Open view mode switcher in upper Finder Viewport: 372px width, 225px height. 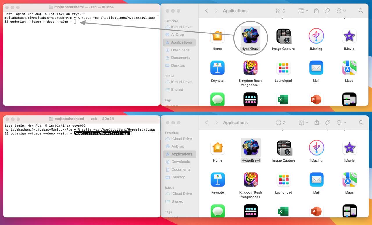pyautogui.click(x=280, y=11)
